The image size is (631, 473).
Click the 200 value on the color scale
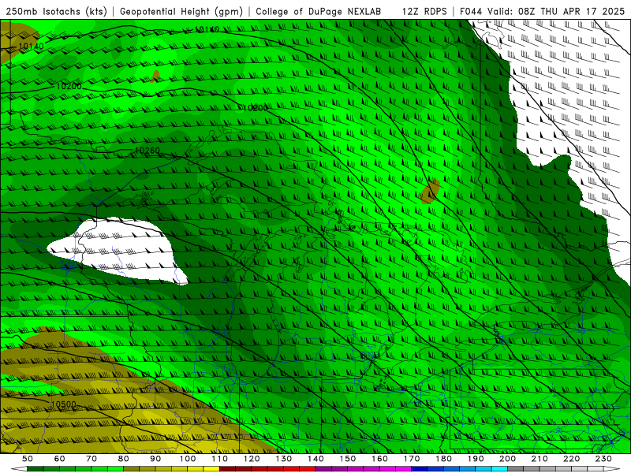pyautogui.click(x=507, y=459)
